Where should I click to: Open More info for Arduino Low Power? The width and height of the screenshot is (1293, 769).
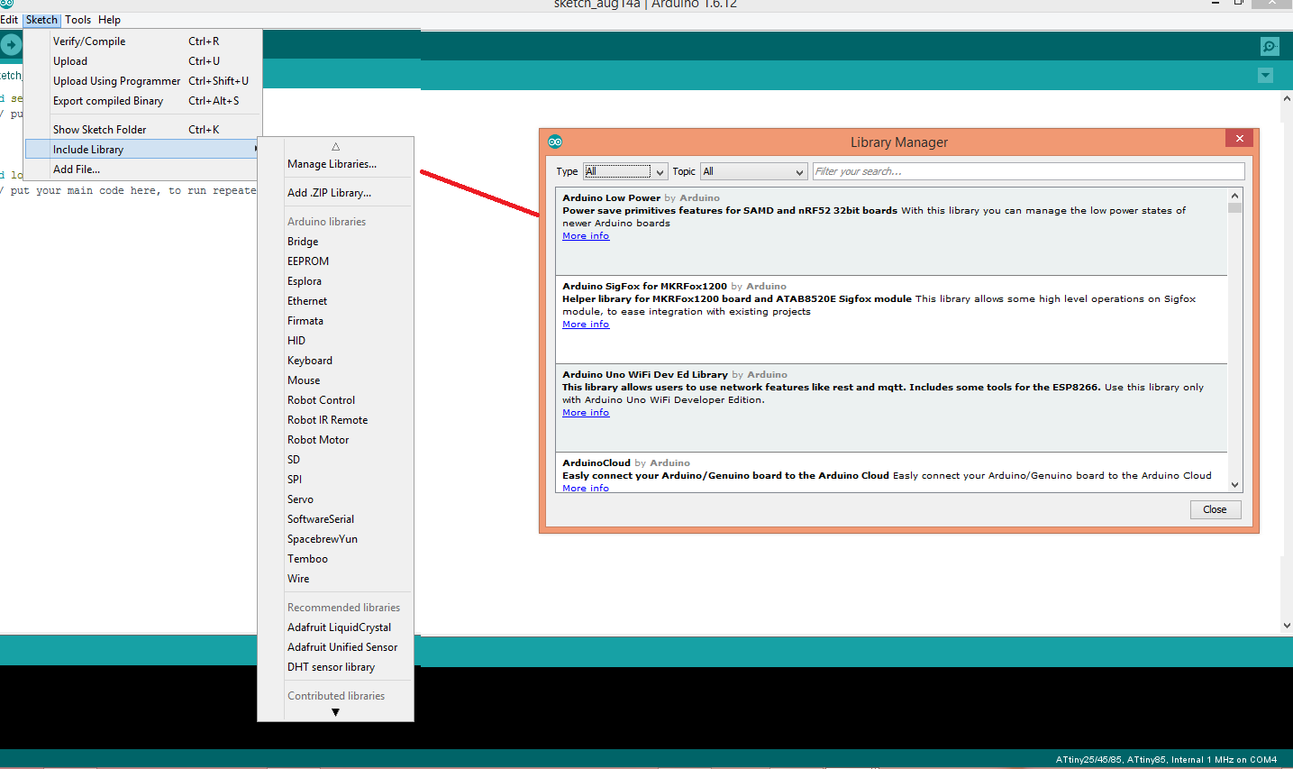coord(586,236)
